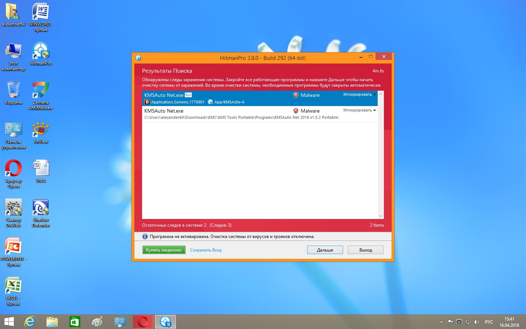
Task: Switch to HitmanPro in the taskbar
Action: 165,322
